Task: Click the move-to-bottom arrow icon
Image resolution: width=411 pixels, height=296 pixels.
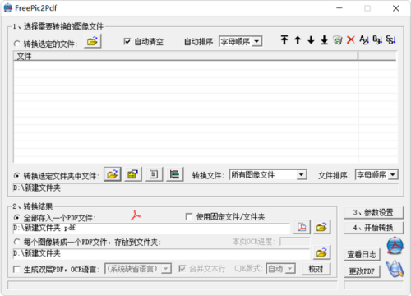Action: tap(324, 40)
